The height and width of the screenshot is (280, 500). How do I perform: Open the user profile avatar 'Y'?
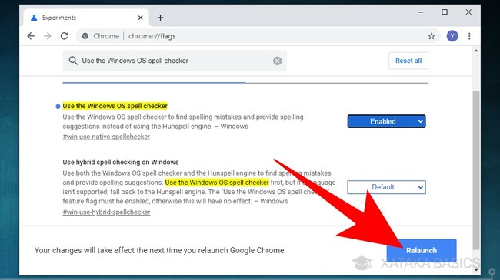pyautogui.click(x=452, y=36)
